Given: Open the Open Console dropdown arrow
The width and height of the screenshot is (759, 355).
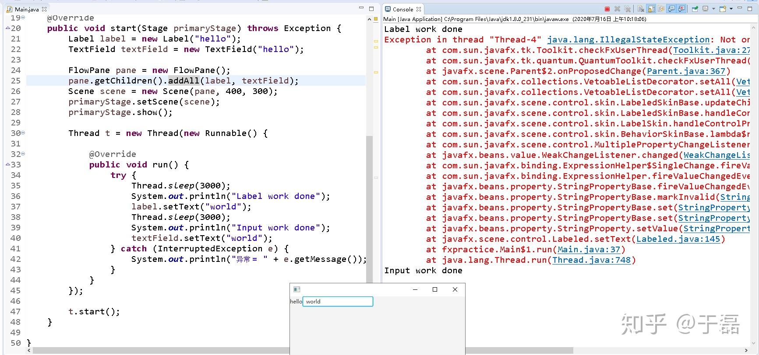Looking at the screenshot, I should pyautogui.click(x=731, y=9).
